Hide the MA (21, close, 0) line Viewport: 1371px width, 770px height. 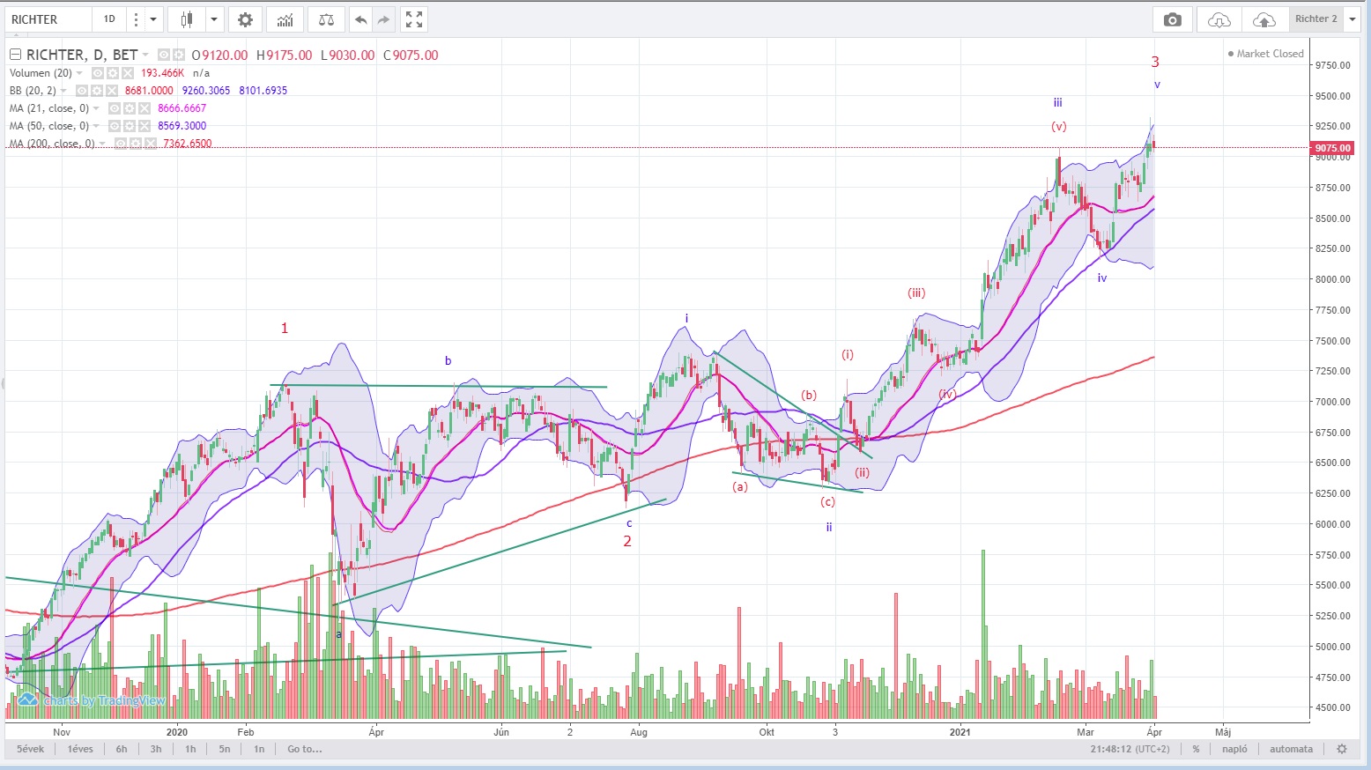(115, 108)
